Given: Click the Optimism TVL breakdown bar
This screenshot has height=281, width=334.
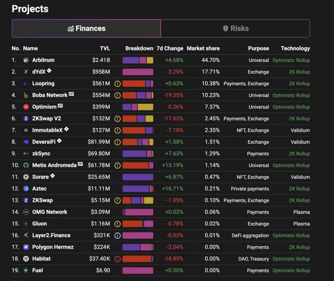Looking at the screenshot, I should [x=138, y=107].
